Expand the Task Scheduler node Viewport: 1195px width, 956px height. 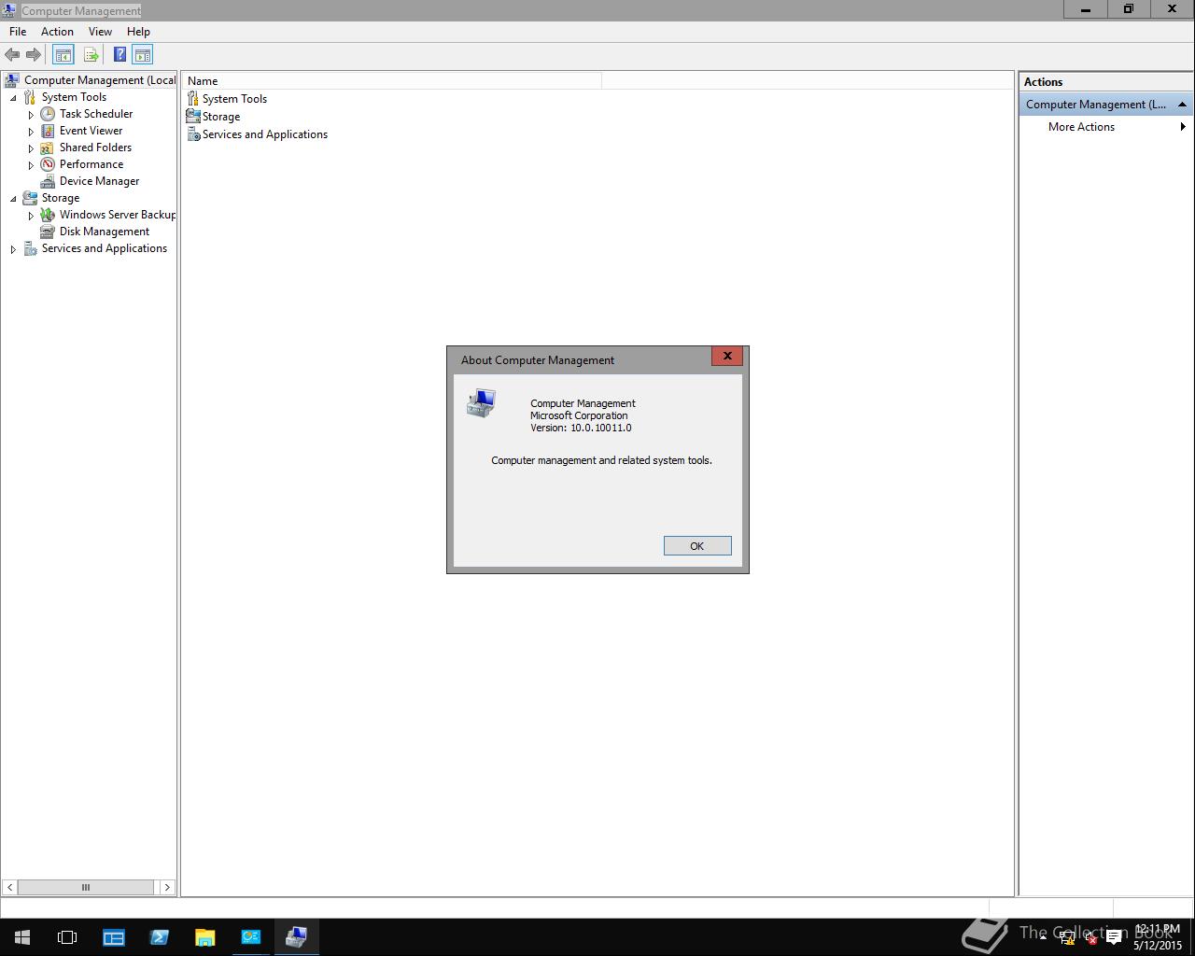point(31,115)
